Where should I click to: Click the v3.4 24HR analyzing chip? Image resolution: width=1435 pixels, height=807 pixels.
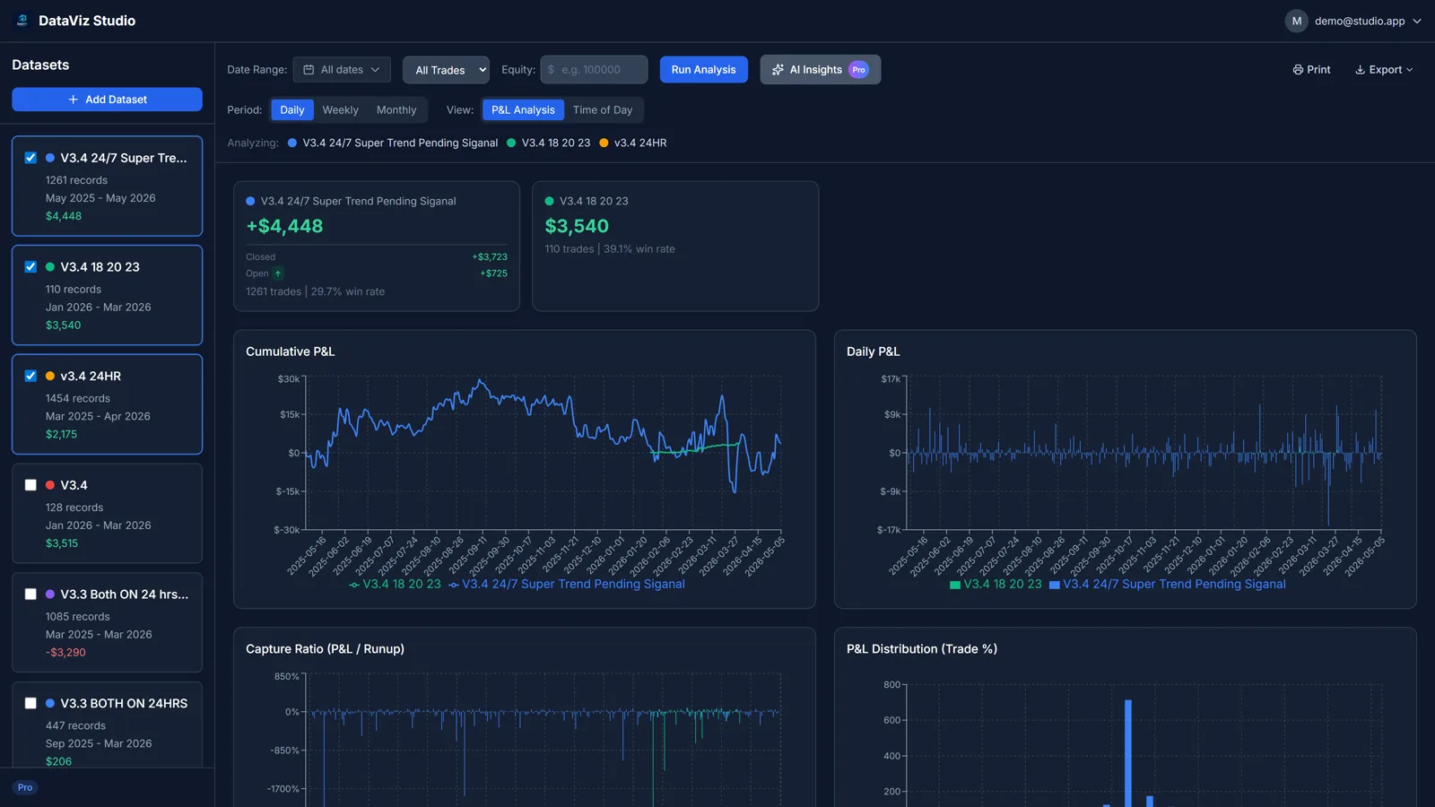tap(633, 143)
